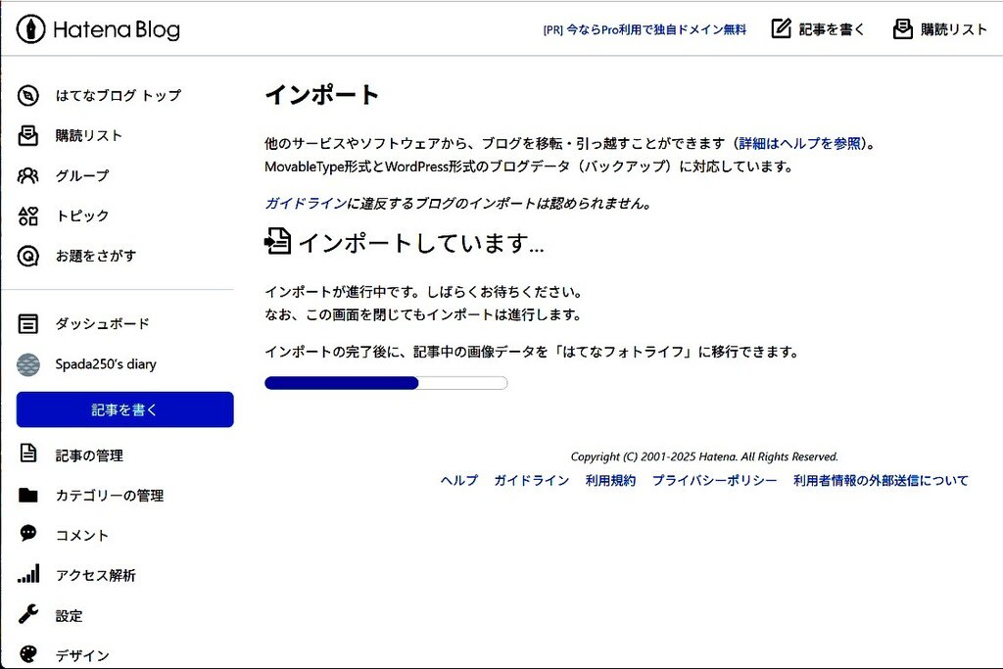
Task: Open Spada250's diary blog entry
Action: (x=106, y=364)
